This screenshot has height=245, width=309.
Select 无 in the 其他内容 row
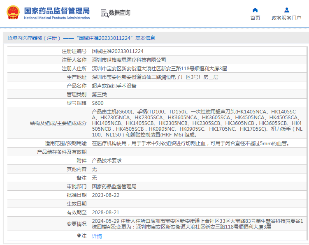click(x=94, y=169)
